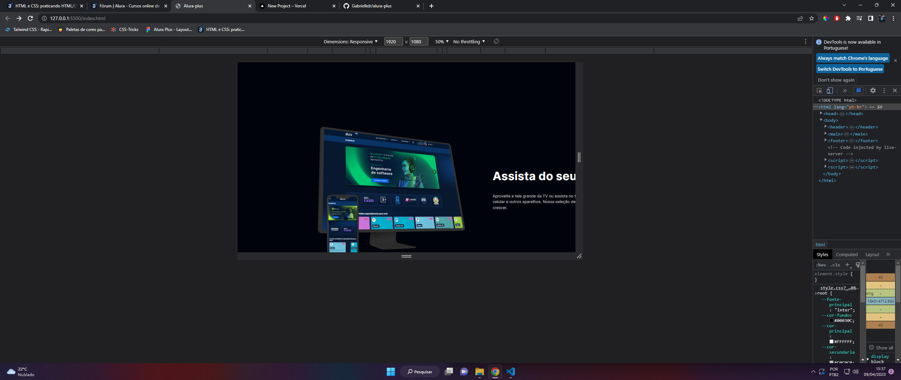Open the Alura Plus - Layout Figma bookmark

click(x=169, y=30)
